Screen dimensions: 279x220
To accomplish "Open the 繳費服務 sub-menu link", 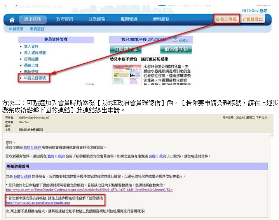I will (37, 29).
